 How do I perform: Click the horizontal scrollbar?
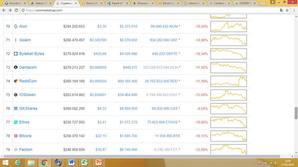[x=142, y=156]
